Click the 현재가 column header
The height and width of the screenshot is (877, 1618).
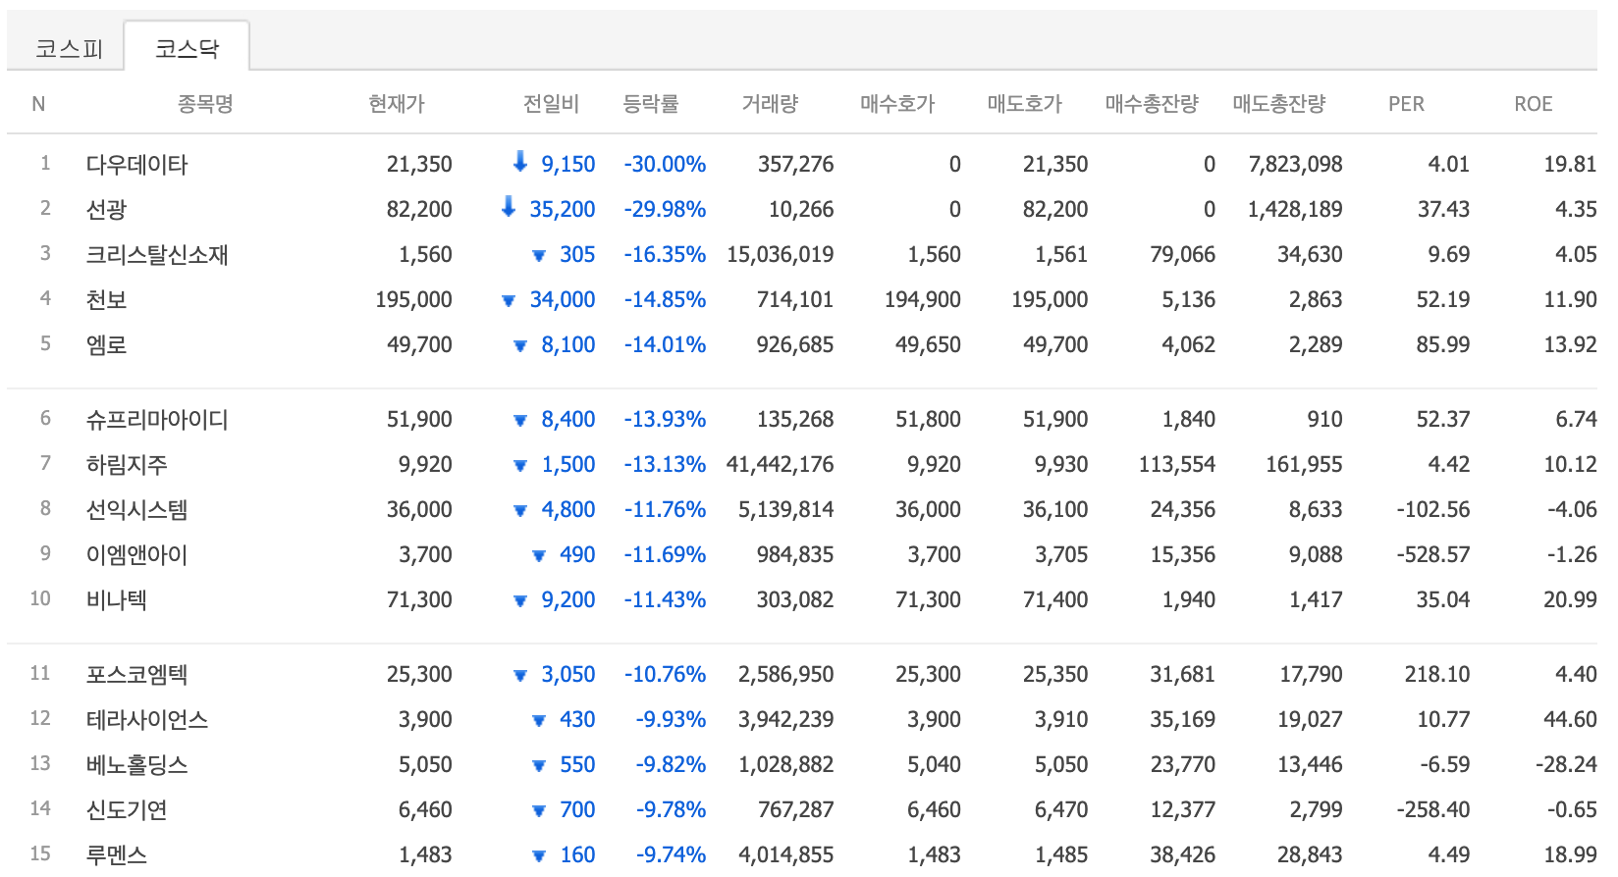click(397, 103)
